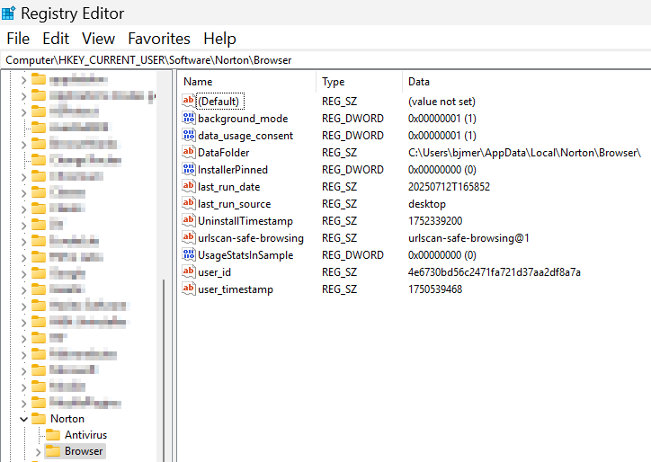Click the user_id string value icon
This screenshot has height=462, width=651.
[189, 272]
